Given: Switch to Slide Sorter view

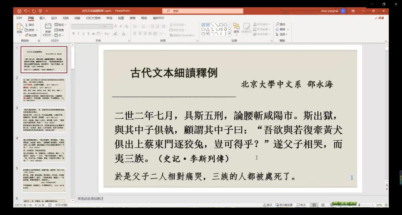Looking at the screenshot, I should (x=323, y=205).
